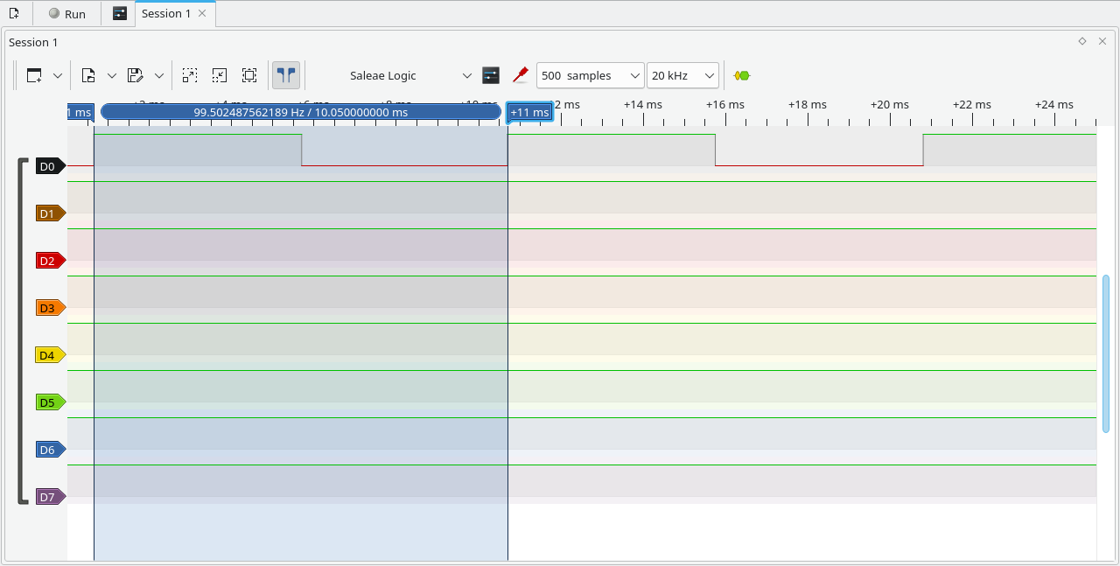Open the settings icon beside Run
Viewport: 1120px width, 566px height.
(120, 14)
